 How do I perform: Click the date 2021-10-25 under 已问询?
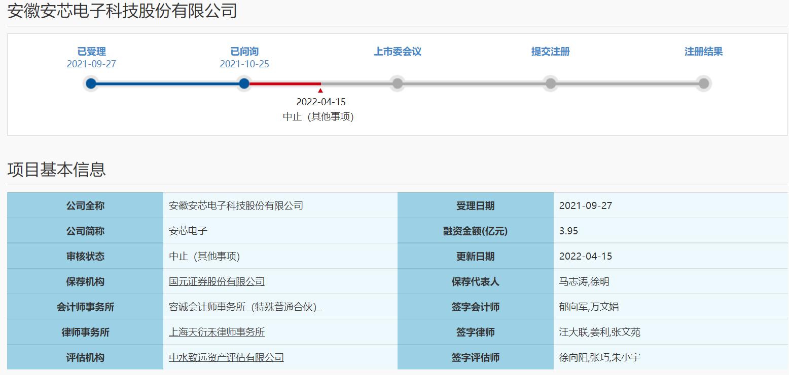click(244, 64)
